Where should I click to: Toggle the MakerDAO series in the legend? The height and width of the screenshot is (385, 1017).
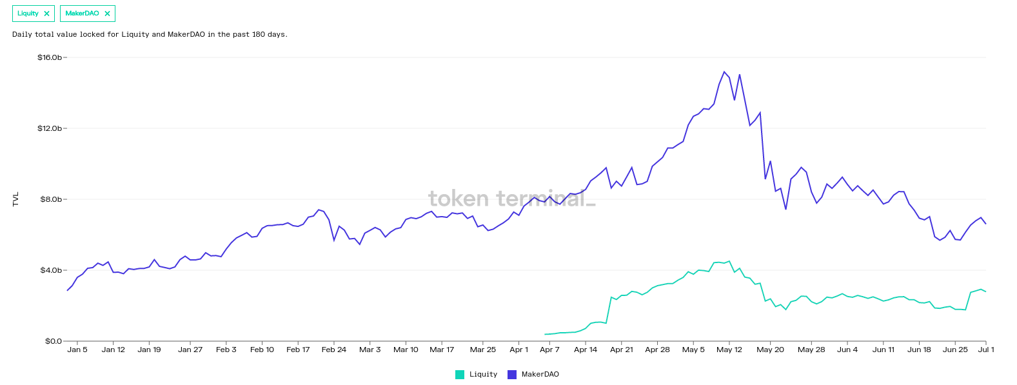click(542, 374)
